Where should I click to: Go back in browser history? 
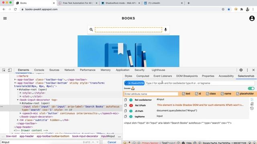[x=4, y=9]
